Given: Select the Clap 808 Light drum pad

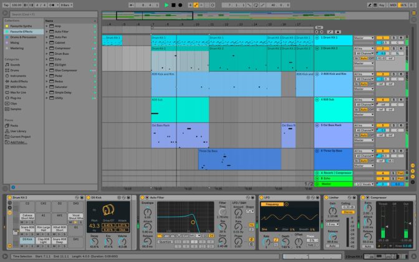Looking at the screenshot, I should click(44, 240).
